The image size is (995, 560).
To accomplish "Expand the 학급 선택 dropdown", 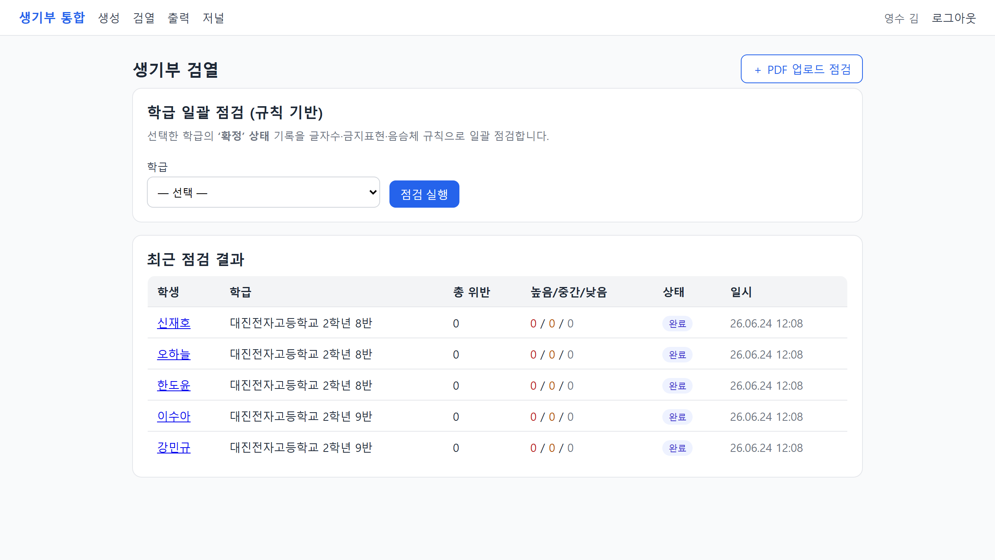I will pos(263,192).
